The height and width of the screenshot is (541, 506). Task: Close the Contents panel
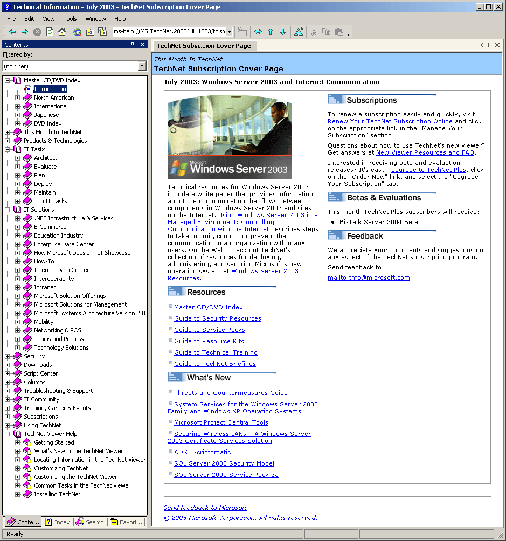[143, 45]
